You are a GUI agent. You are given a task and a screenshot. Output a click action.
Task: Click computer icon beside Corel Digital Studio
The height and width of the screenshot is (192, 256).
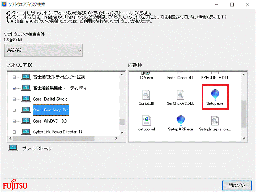[26, 99]
